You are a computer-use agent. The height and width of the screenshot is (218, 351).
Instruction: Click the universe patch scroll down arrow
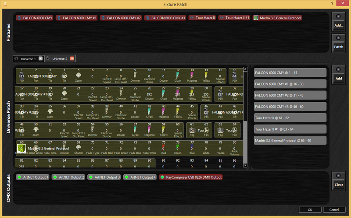point(245,166)
